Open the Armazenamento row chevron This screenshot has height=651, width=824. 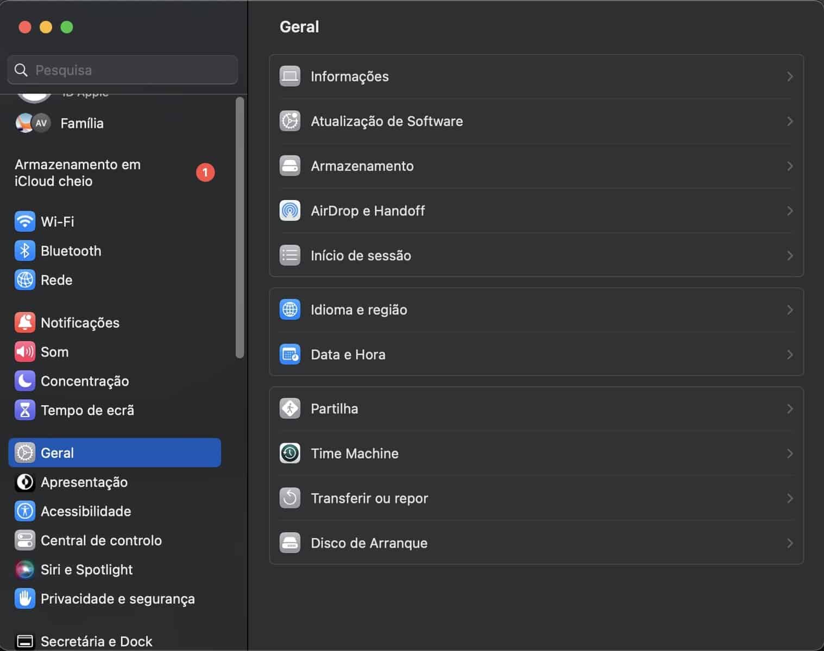(x=790, y=166)
